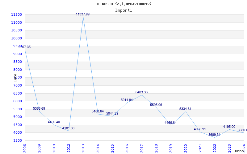Screen dimensions: 247x154
Task: Click the y-axis value 10000
Action: pyautogui.click(x=16, y=38)
